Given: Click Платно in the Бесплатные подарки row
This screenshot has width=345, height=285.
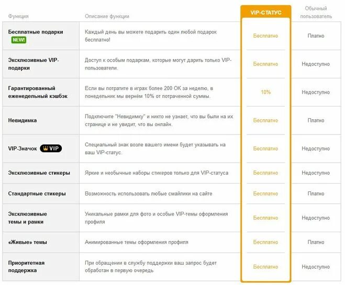Looking at the screenshot, I should point(316,36).
